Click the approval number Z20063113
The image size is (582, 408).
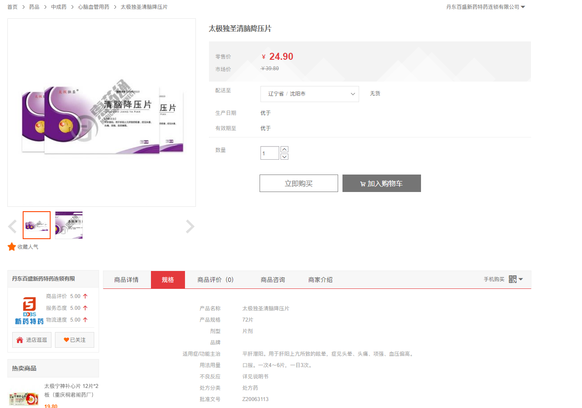coord(256,399)
